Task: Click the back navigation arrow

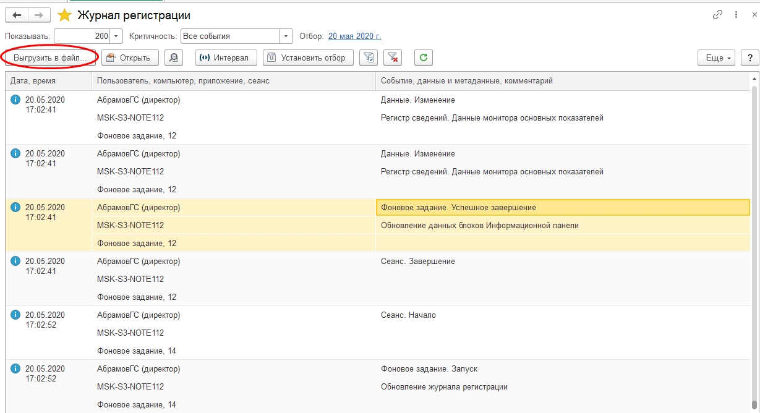Action: [17, 15]
